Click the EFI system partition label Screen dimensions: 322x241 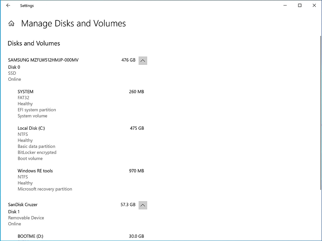tap(37, 110)
